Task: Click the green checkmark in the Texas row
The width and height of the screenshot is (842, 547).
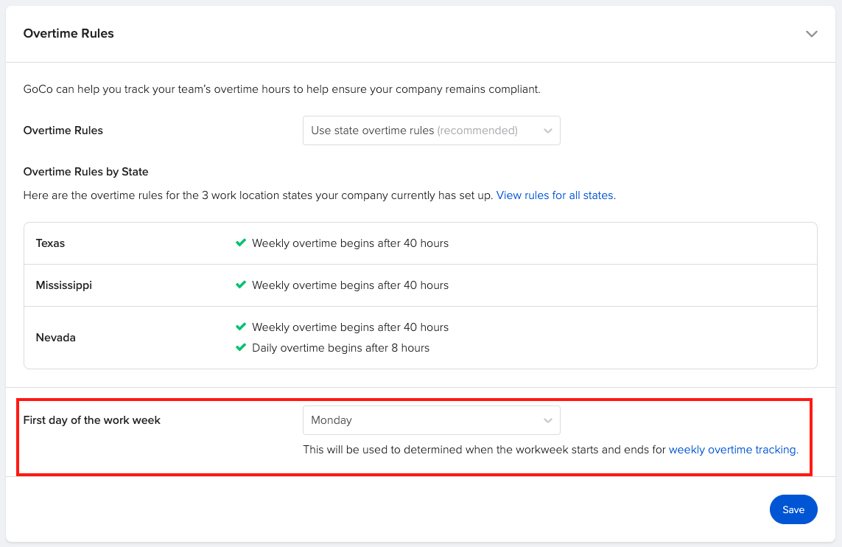Action: (x=240, y=243)
